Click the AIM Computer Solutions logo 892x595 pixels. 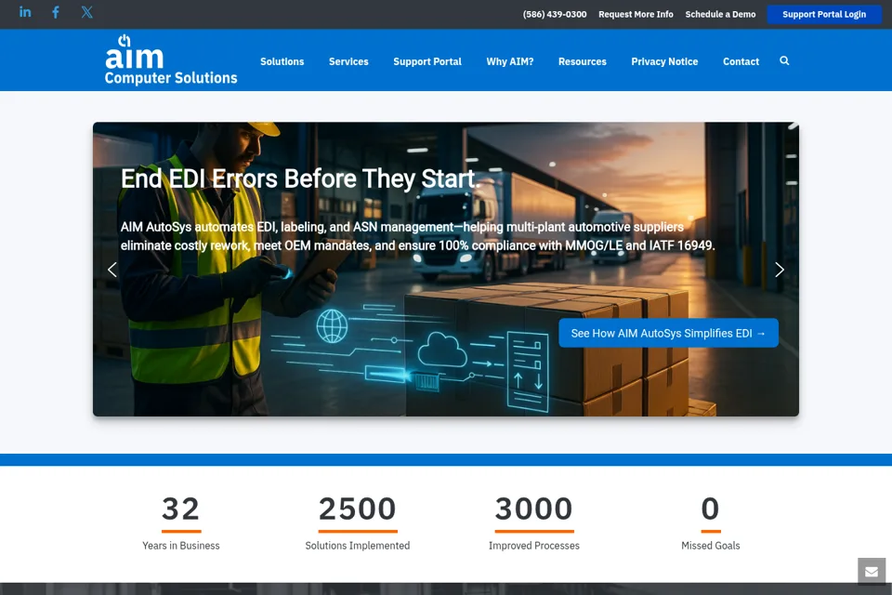pyautogui.click(x=171, y=60)
